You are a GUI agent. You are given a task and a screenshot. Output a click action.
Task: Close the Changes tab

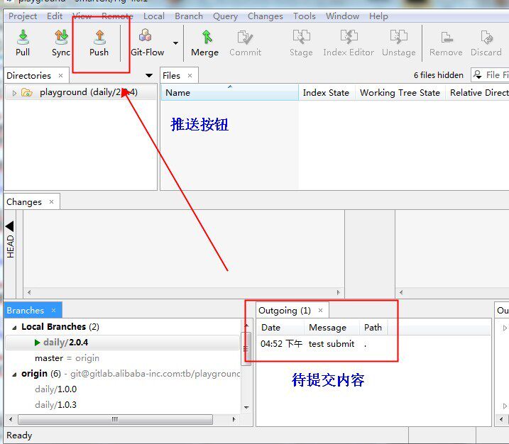51,202
